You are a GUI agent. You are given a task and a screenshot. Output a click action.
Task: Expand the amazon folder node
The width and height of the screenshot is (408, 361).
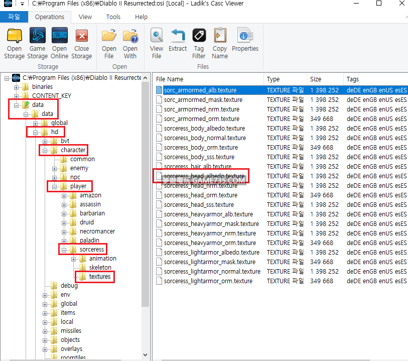[64, 195]
